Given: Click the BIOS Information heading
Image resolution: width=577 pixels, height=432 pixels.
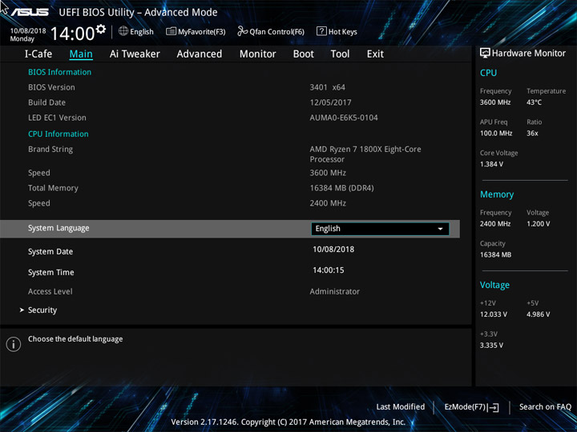Looking at the screenshot, I should click(59, 72).
